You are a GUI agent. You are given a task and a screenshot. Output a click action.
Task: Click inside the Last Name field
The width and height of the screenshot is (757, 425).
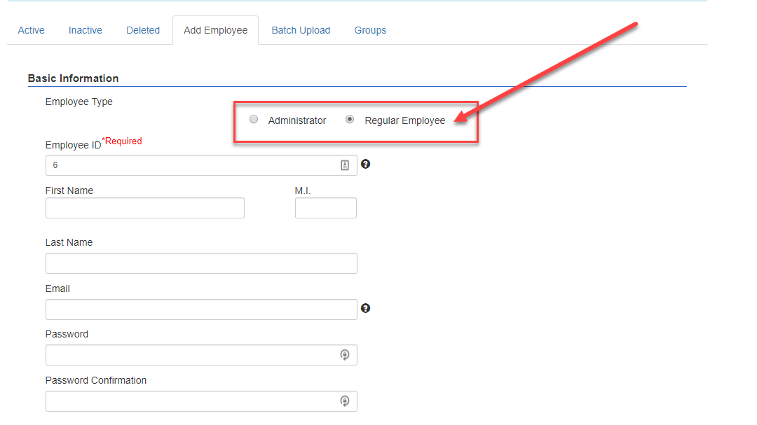[200, 263]
